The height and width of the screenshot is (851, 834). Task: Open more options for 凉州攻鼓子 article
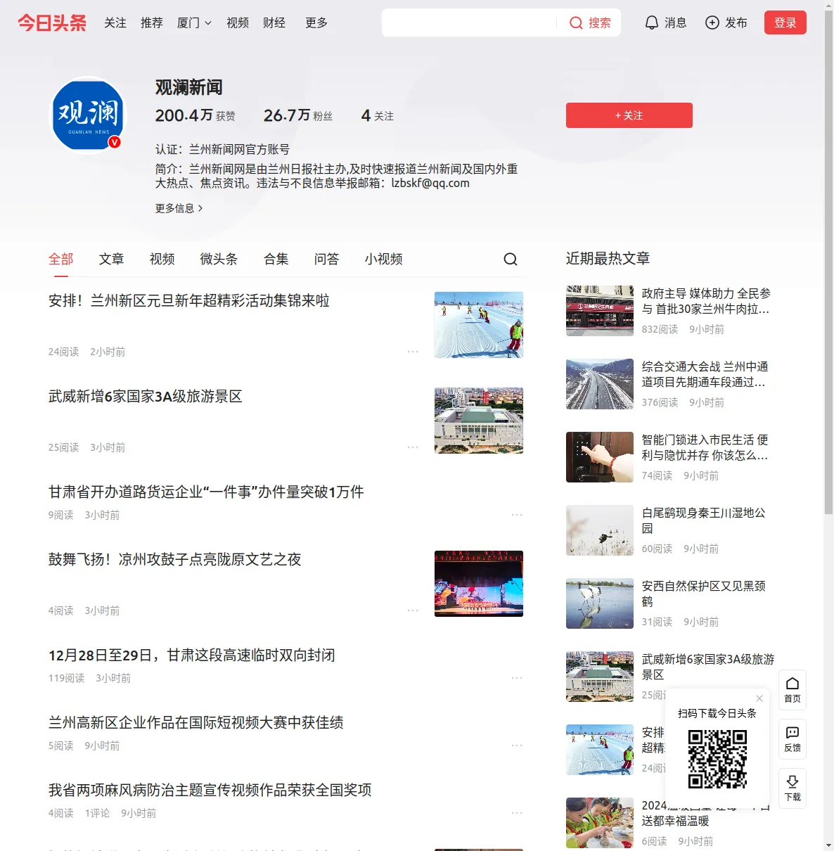click(x=413, y=610)
